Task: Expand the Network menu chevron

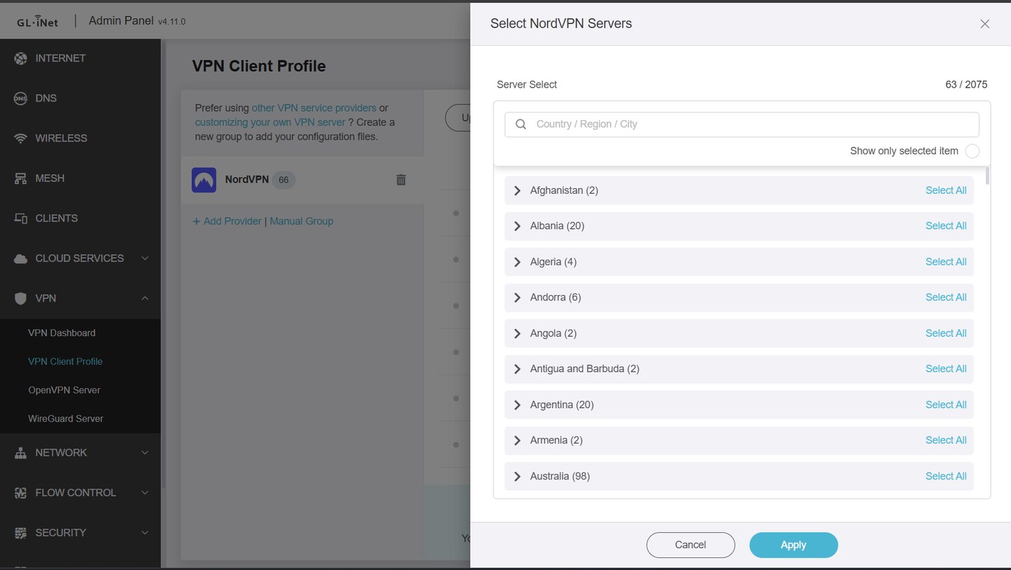Action: tap(145, 453)
